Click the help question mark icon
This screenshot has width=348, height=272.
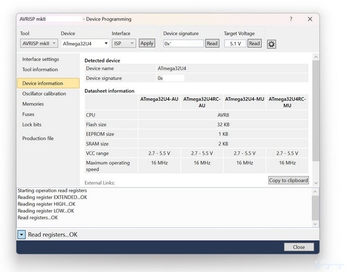click(290, 19)
